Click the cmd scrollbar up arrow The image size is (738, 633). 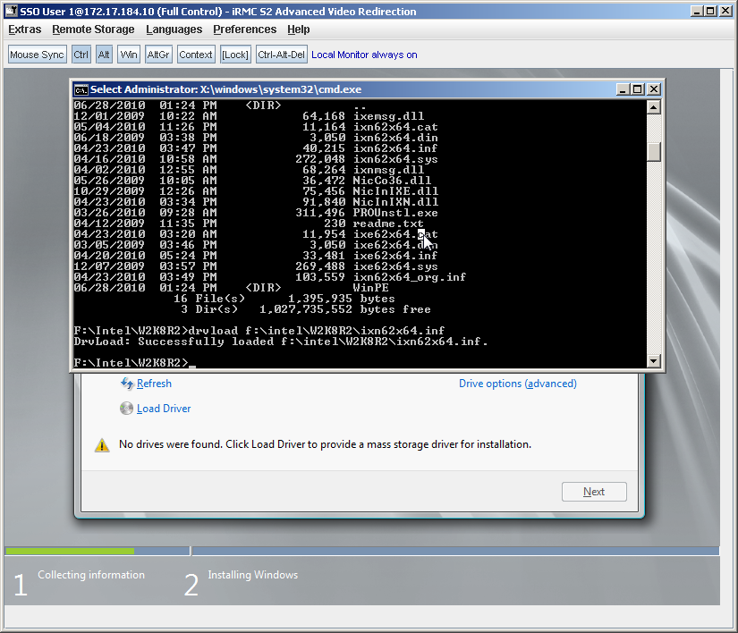click(653, 107)
